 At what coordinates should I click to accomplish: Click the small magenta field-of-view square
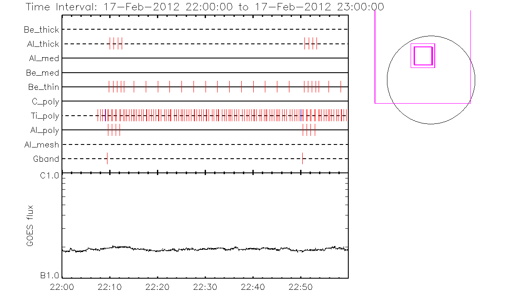pos(423,55)
